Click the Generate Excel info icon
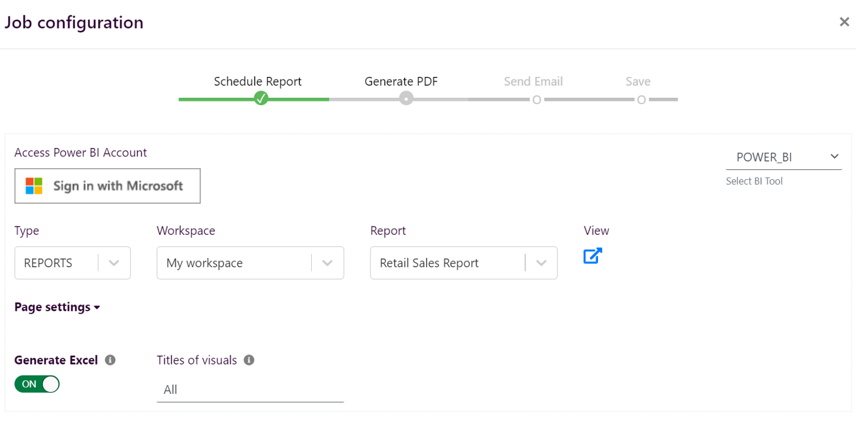This screenshot has width=856, height=425. (x=110, y=360)
